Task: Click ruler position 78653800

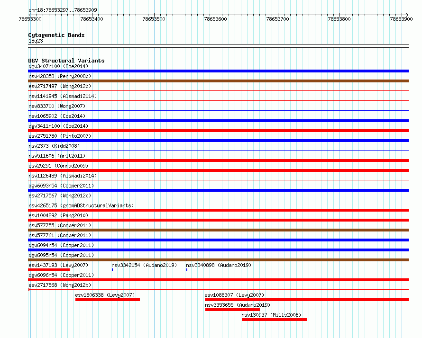Action: (x=339, y=19)
